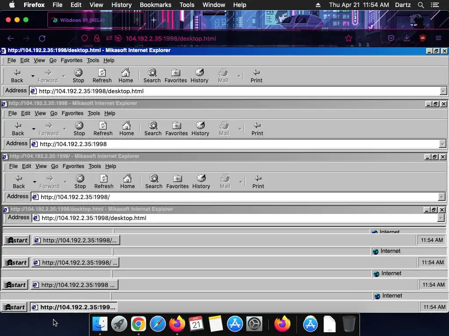Click taskbar entry reading http://104.192.2.35:1998 ...
449x336 pixels.
point(75,285)
